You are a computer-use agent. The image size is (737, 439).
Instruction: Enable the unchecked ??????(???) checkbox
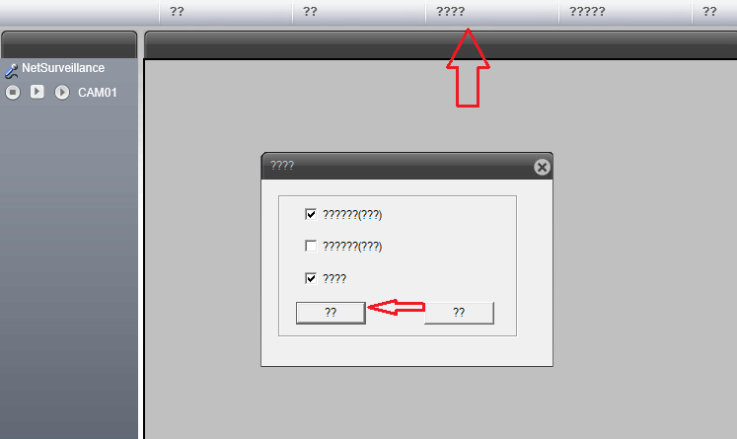[311, 246]
